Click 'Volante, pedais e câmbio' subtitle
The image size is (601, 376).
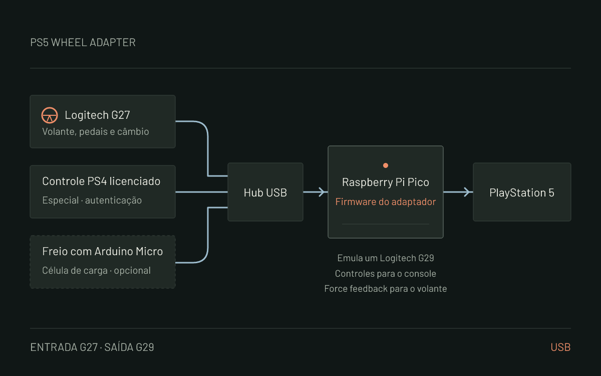pyautogui.click(x=96, y=132)
